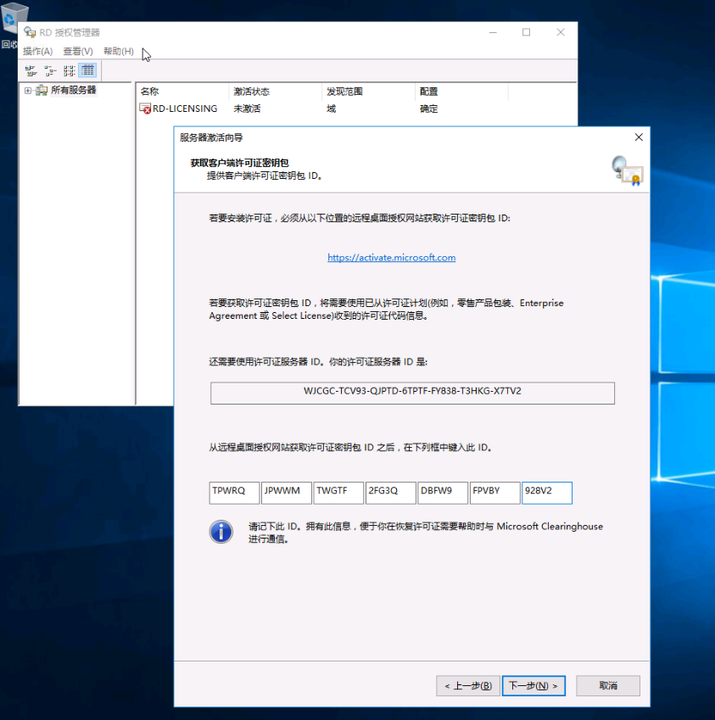Open the 查看(V) menu
Image resolution: width=715 pixels, height=720 pixels.
(x=78, y=52)
